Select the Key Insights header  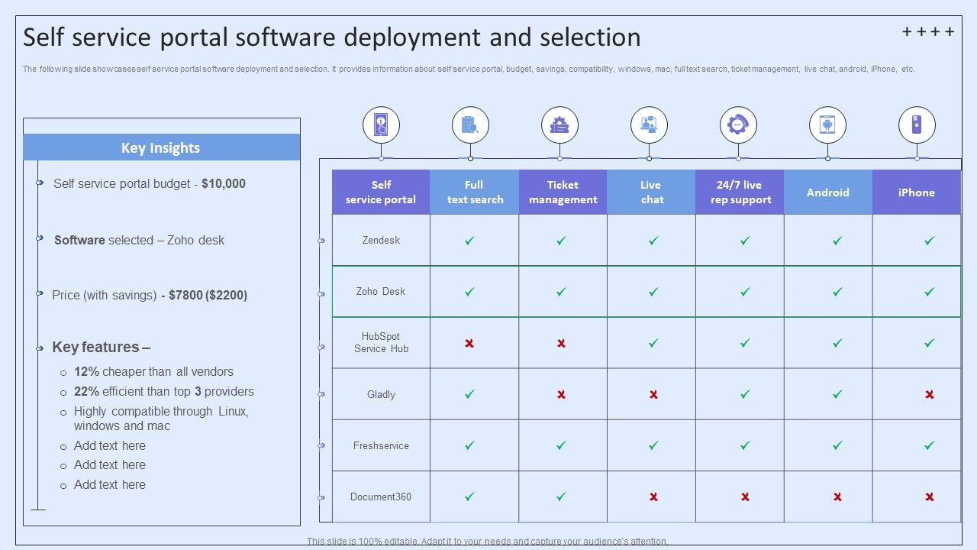tap(161, 147)
